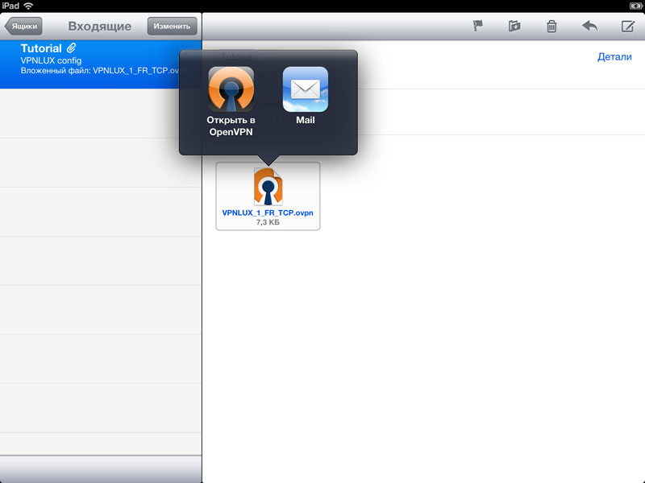The width and height of the screenshot is (645, 483).
Task: Select the Tutorial email in inbox
Action: [101, 64]
